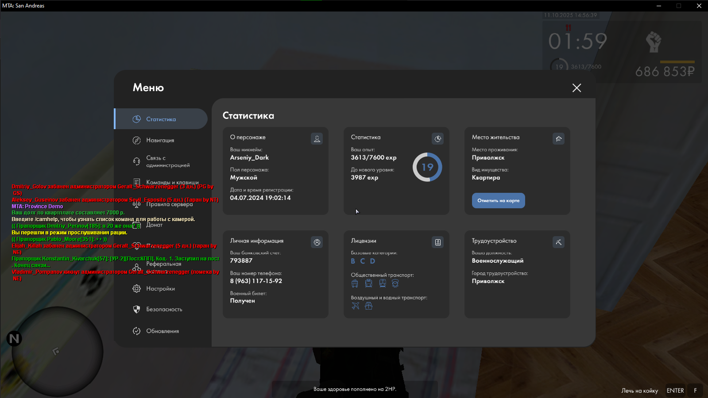Open the Реферальная section

pyautogui.click(x=163, y=264)
